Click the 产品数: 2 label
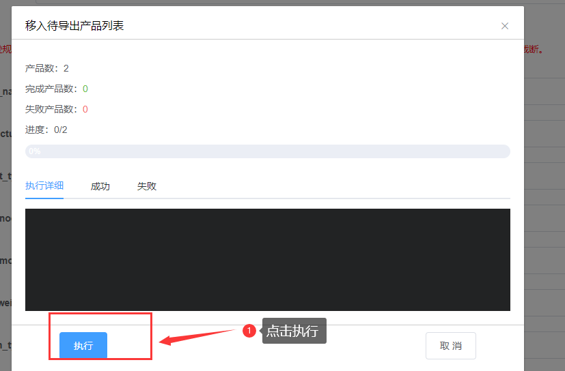Image resolution: width=565 pixels, height=371 pixels. point(47,68)
